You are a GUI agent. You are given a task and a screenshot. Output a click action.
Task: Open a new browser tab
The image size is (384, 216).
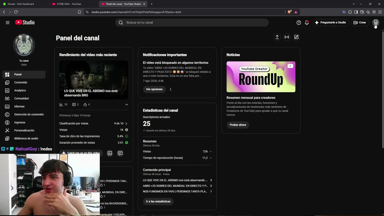point(151,4)
